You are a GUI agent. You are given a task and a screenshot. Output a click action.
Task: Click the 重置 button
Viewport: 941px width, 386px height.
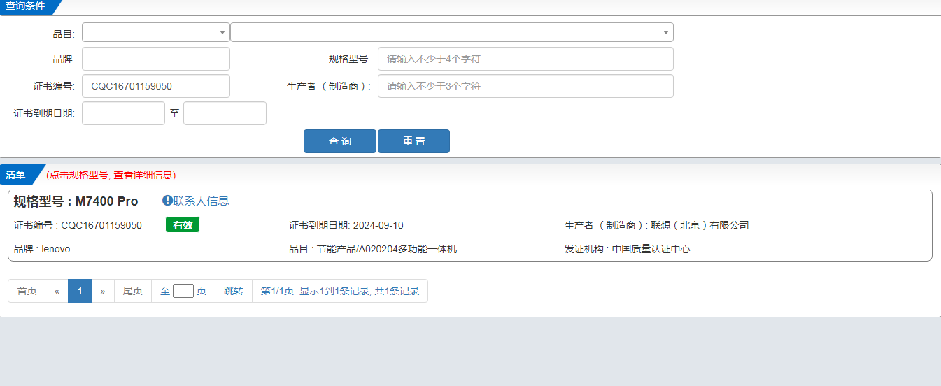point(413,141)
